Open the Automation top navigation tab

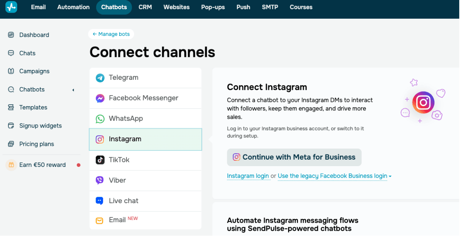[x=73, y=7]
